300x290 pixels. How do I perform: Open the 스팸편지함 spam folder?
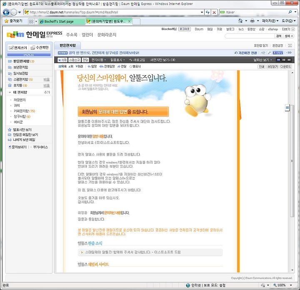pos(20,79)
